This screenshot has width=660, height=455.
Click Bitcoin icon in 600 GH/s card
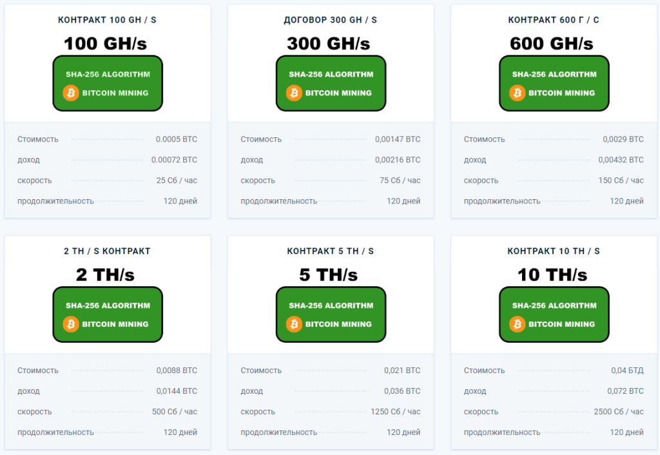pos(517,93)
